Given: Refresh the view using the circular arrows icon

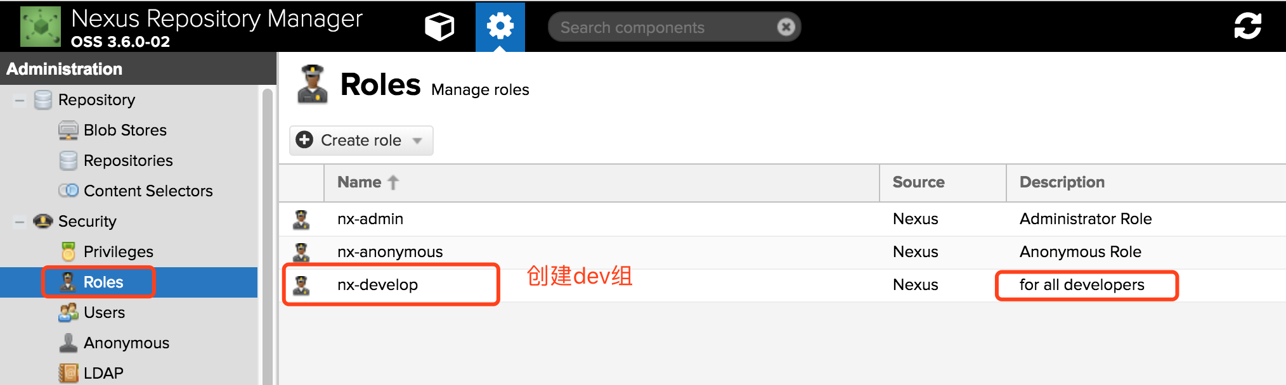Looking at the screenshot, I should [1247, 26].
